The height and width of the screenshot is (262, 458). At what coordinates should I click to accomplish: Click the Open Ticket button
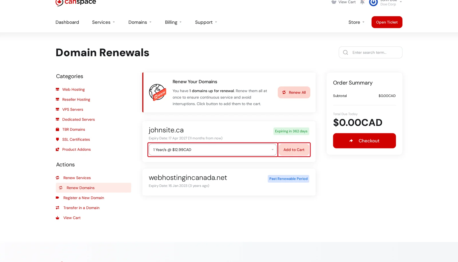(387, 22)
